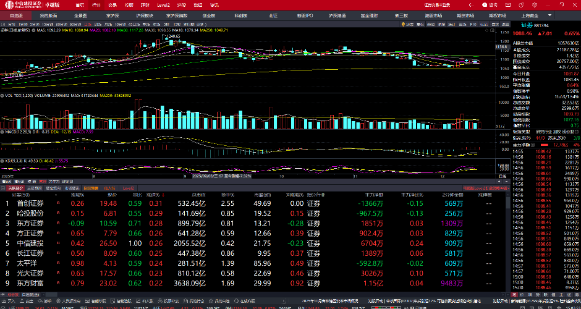Sort by 换手% column header
Screen dimensions: 581x309
coord(228,195)
